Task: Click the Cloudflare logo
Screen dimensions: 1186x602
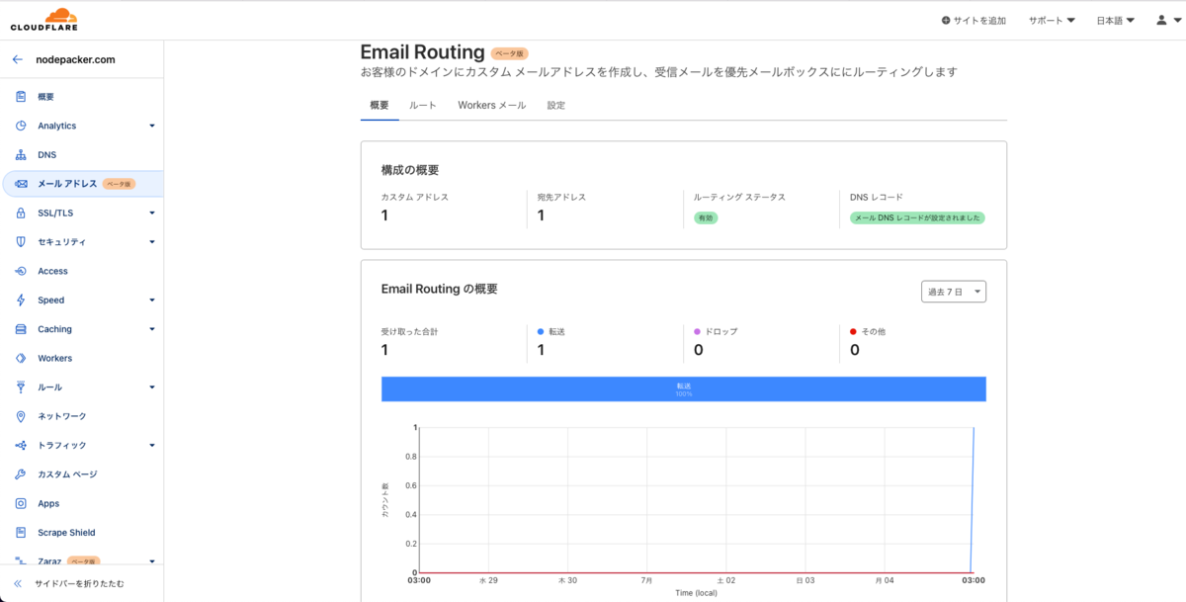Action: [x=44, y=20]
